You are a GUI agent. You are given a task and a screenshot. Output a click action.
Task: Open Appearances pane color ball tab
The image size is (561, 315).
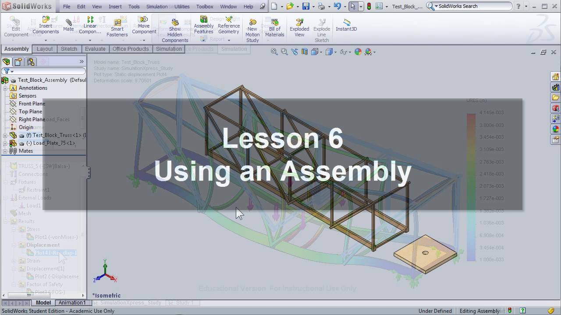[555, 129]
